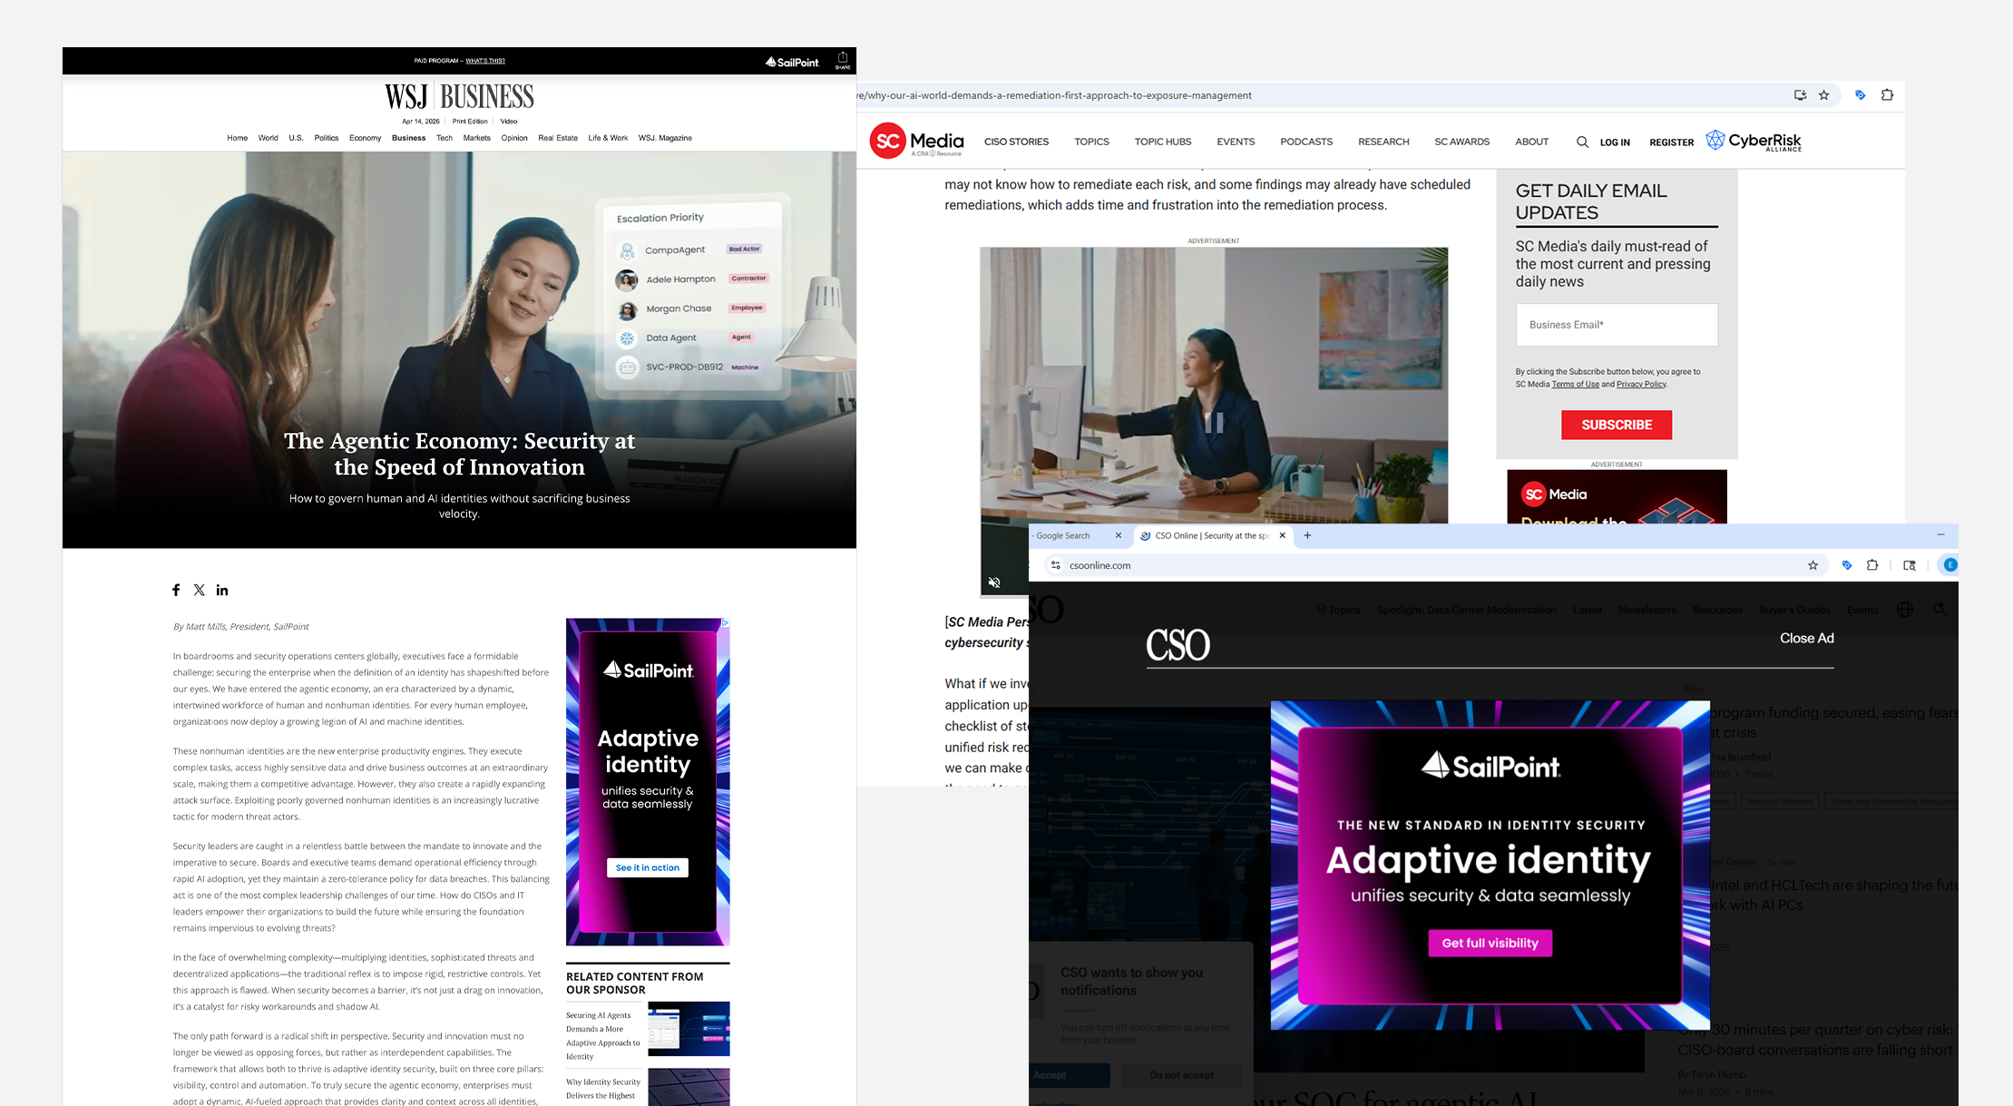The height and width of the screenshot is (1106, 2013).
Task: Click the CyberRisk Alliance logo
Action: click(x=1754, y=141)
